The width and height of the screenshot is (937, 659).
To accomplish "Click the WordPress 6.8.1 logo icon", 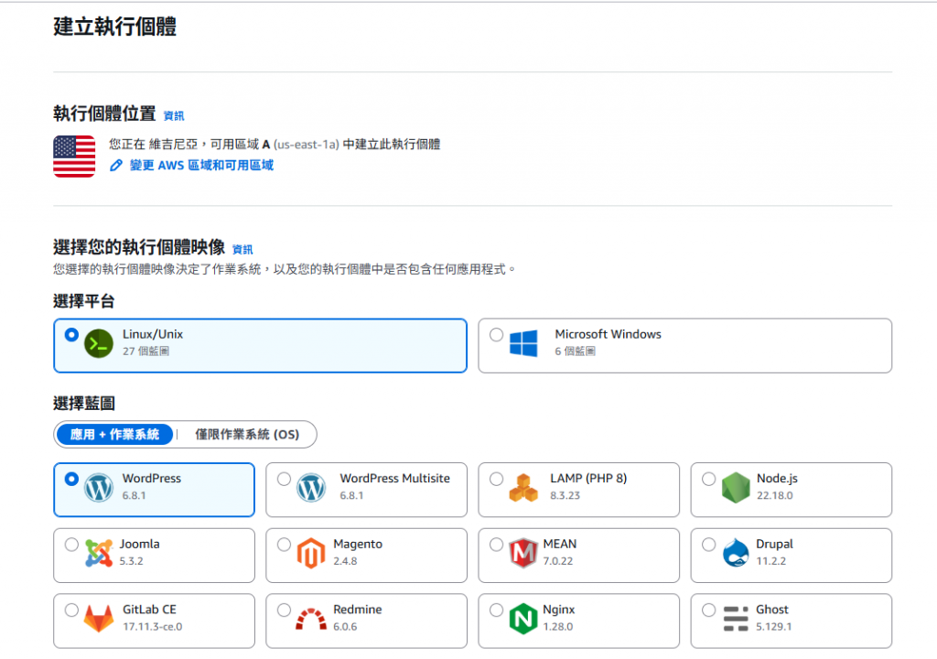I will click(99, 487).
